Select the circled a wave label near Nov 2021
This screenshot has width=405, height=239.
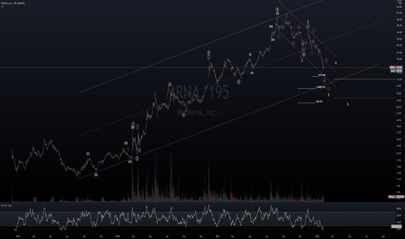tap(303, 43)
